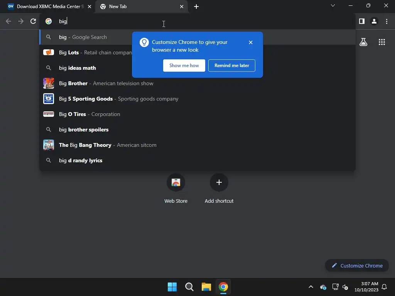This screenshot has width=395, height=296.
Task: Show hidden system tray icons
Action: tap(311, 287)
